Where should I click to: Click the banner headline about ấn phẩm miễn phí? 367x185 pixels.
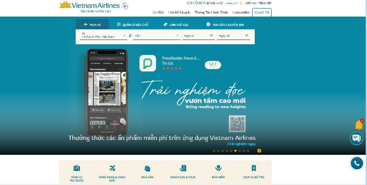pyautogui.click(x=162, y=138)
